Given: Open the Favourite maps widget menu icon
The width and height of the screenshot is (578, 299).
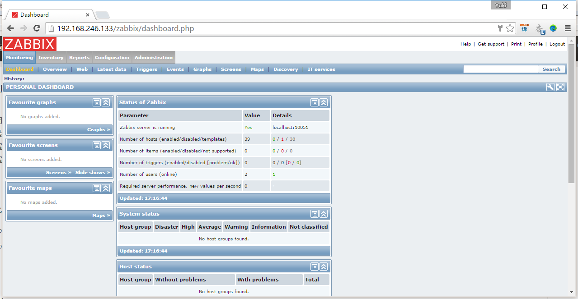Looking at the screenshot, I should tap(97, 188).
